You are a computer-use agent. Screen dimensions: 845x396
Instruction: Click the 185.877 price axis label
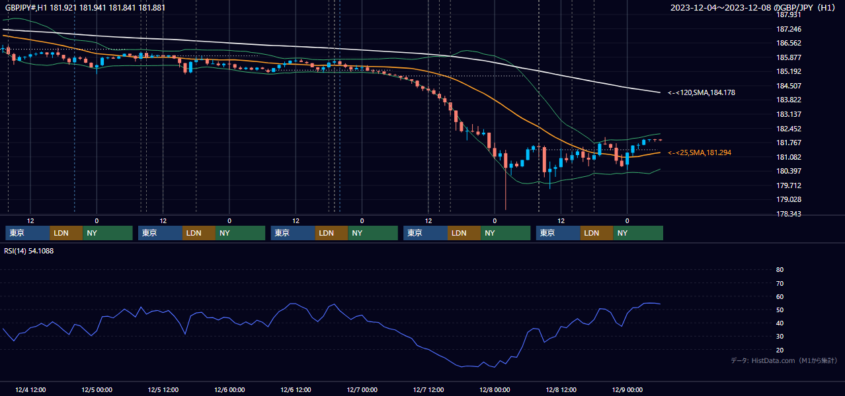point(789,58)
